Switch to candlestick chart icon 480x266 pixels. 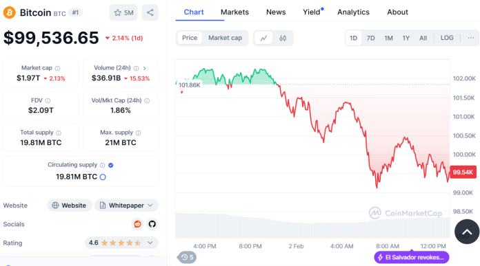(283, 38)
